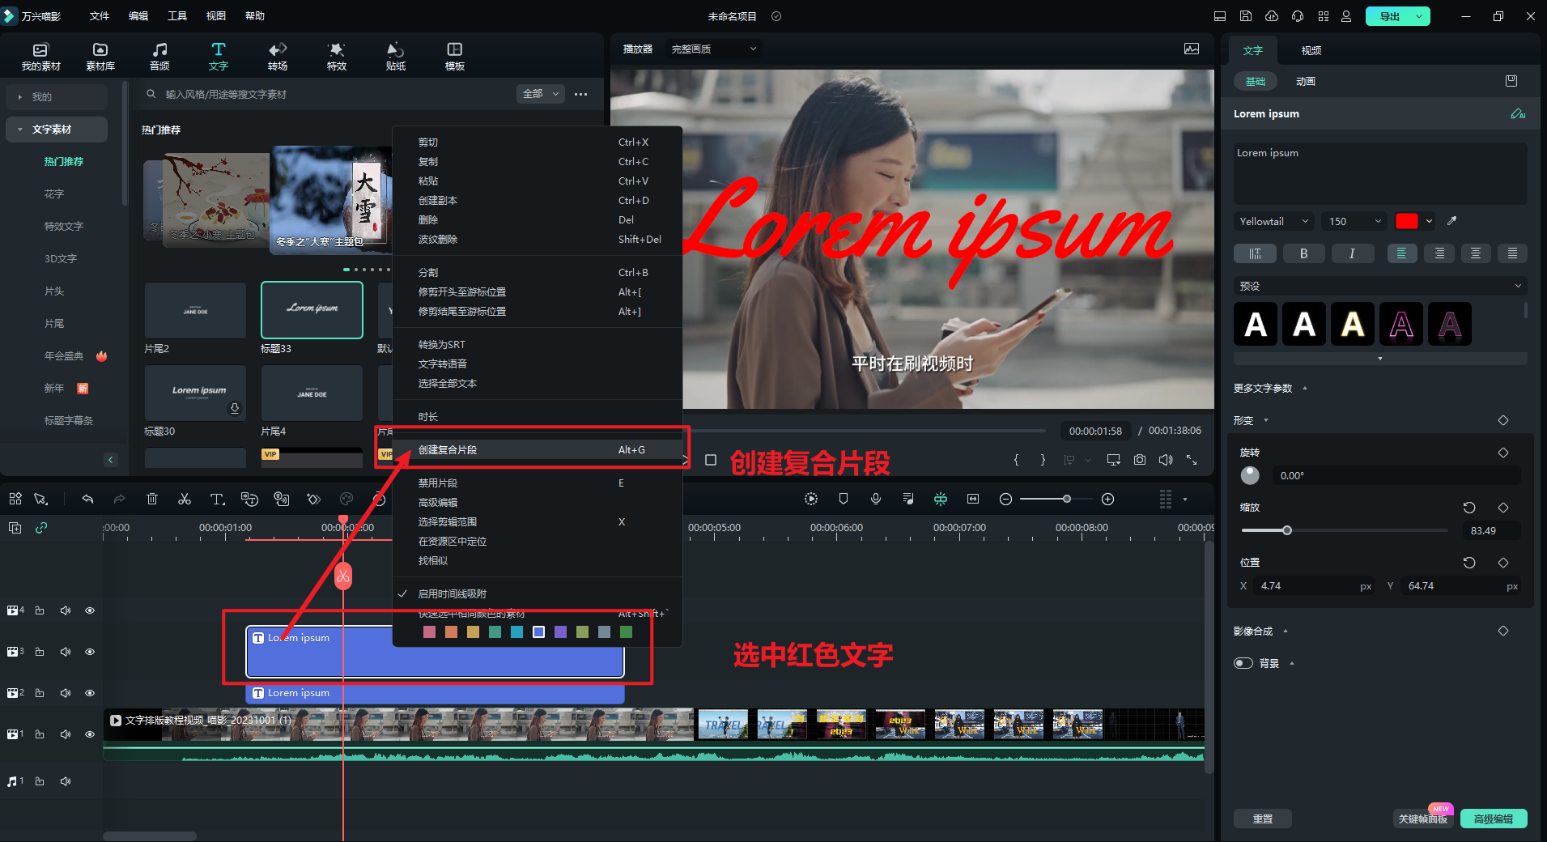Save the project with the floppy icon
Viewport: 1547px width, 842px height.
[x=1246, y=16]
